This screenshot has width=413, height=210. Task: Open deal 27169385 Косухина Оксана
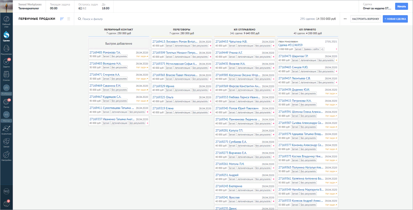[x=238, y=75]
